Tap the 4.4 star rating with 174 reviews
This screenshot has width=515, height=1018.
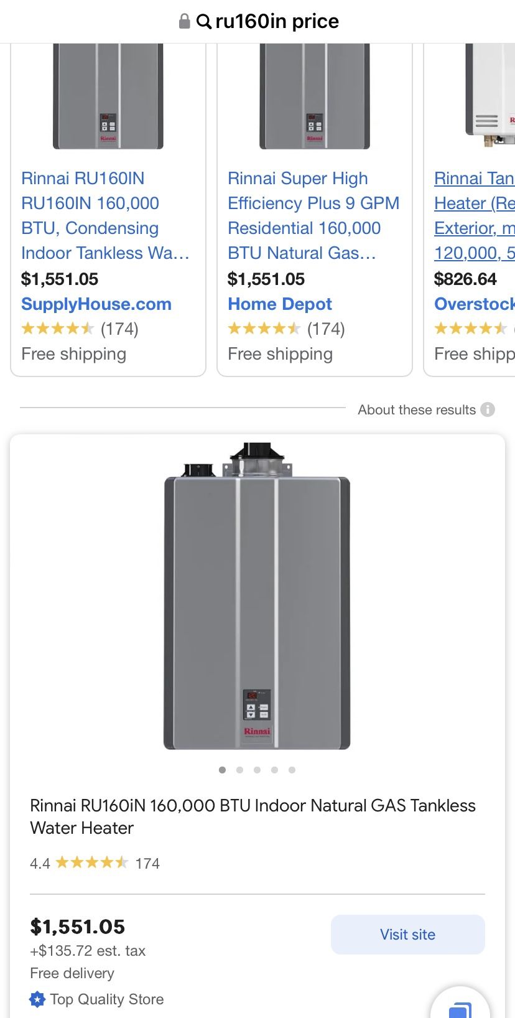coord(95,863)
